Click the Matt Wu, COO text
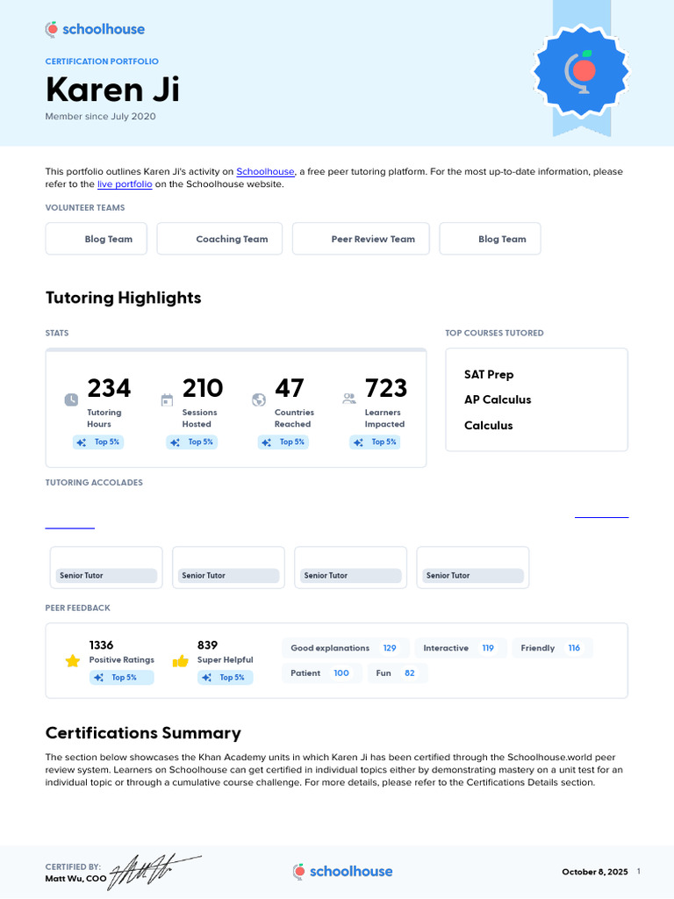 pos(75,878)
